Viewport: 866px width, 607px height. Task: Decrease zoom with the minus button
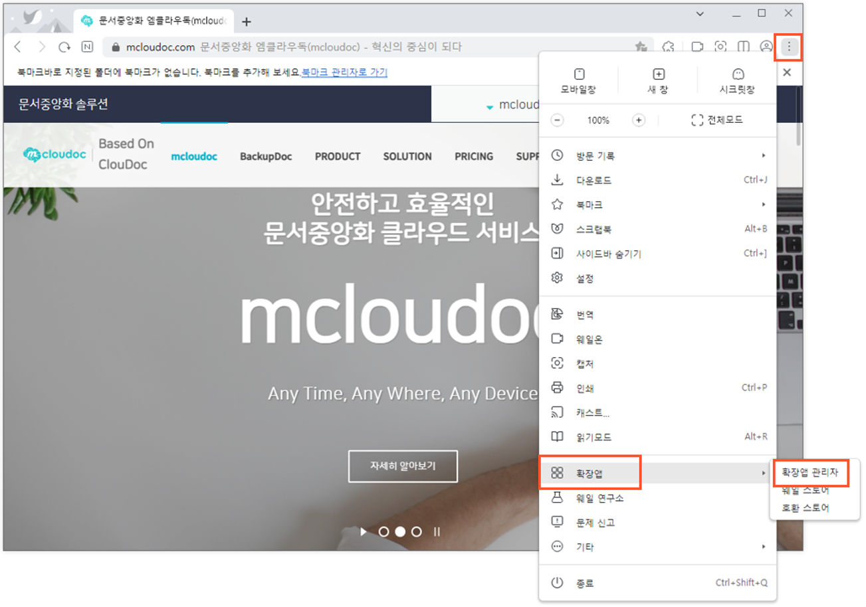[558, 120]
